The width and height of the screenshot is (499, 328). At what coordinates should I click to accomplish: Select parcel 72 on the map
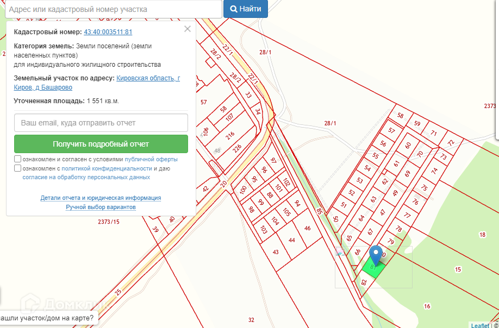point(451,143)
